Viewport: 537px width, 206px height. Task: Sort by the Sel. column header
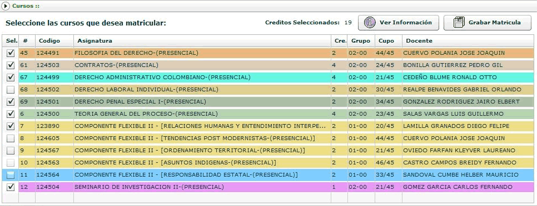click(x=11, y=40)
